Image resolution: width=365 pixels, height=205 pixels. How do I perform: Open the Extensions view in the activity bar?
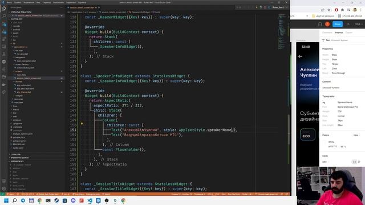(4, 39)
